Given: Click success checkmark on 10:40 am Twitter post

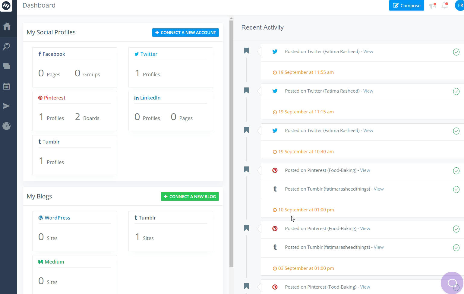Looking at the screenshot, I should click(x=456, y=131).
